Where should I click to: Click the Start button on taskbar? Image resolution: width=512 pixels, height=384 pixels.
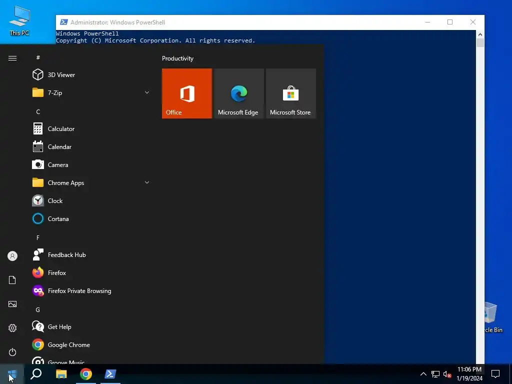point(12,374)
